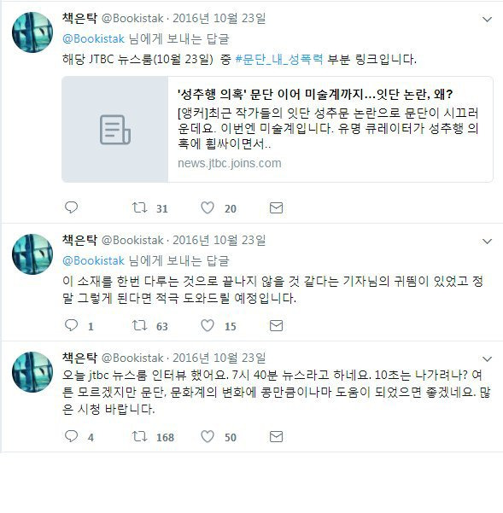The height and width of the screenshot is (513, 503).
Task: Reply to the JTBC news link tweet
Action: point(71,207)
